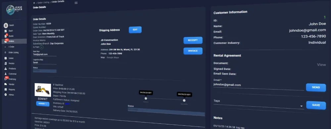Select the Reports menu label
Image resolution: width=331 pixels, height=129 pixels.
coord(12,89)
